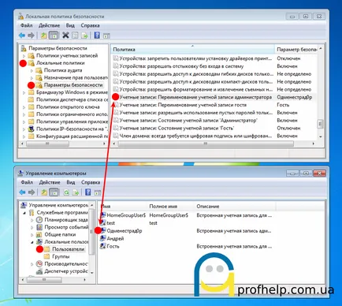Expand Назначение прав пользователя node

coord(32,78)
